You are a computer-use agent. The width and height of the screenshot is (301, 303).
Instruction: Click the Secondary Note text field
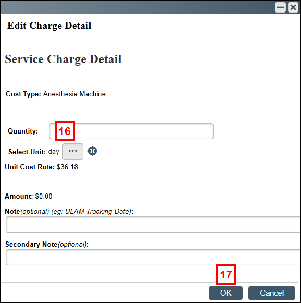(x=154, y=258)
